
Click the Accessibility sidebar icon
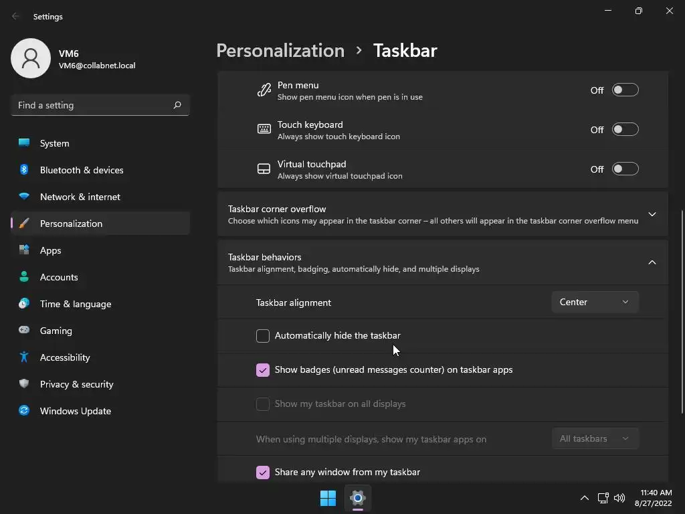[x=24, y=357]
